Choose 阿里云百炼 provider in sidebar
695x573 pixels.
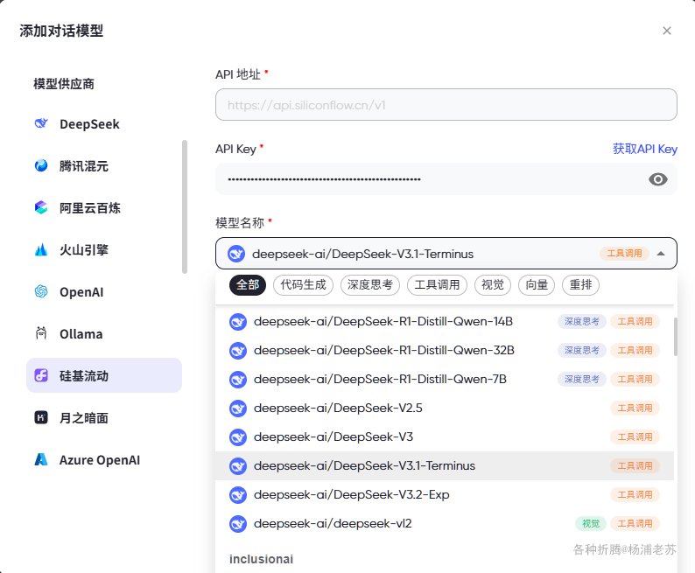coord(104,208)
